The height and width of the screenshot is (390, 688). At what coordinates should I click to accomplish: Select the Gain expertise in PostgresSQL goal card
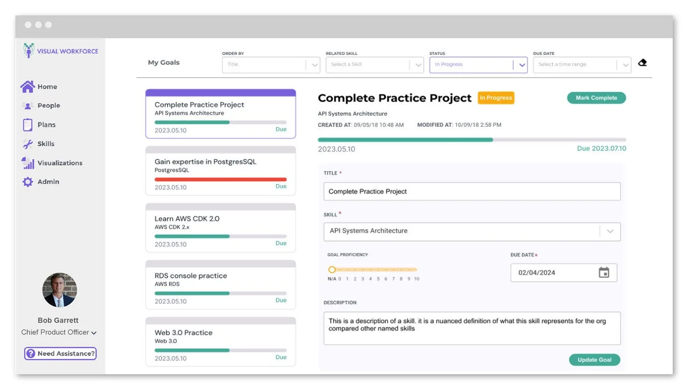[220, 171]
